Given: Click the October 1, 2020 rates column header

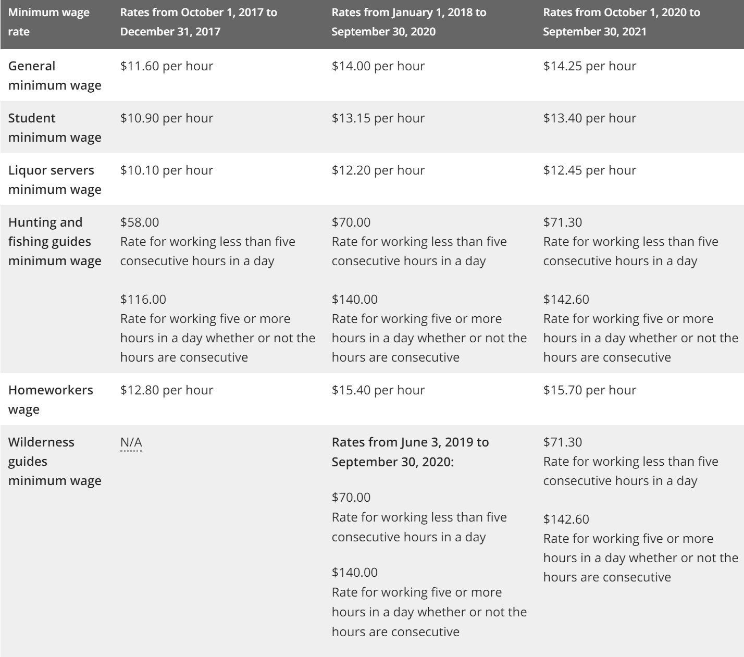Looking at the screenshot, I should point(621,22).
